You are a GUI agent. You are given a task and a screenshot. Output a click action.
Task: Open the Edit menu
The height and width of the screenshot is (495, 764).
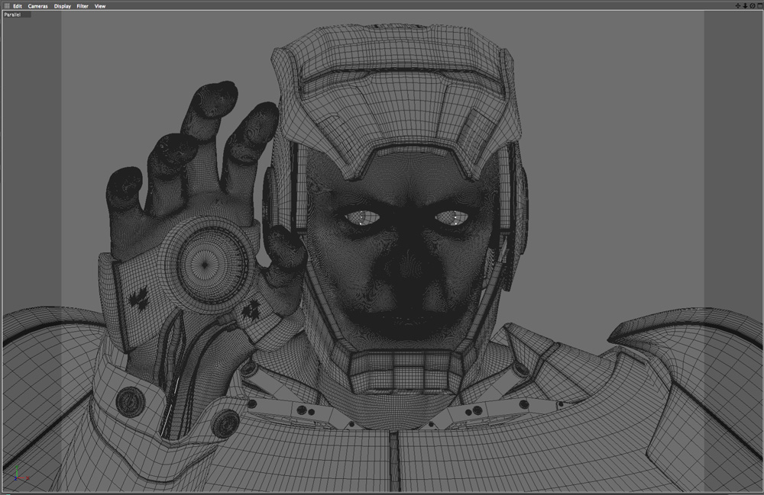coord(18,6)
